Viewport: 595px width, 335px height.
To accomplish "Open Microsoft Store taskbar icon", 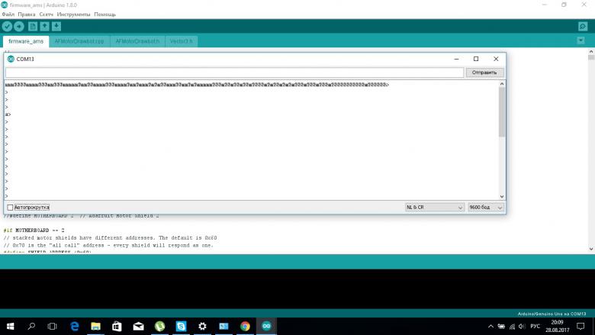I will pos(117,327).
